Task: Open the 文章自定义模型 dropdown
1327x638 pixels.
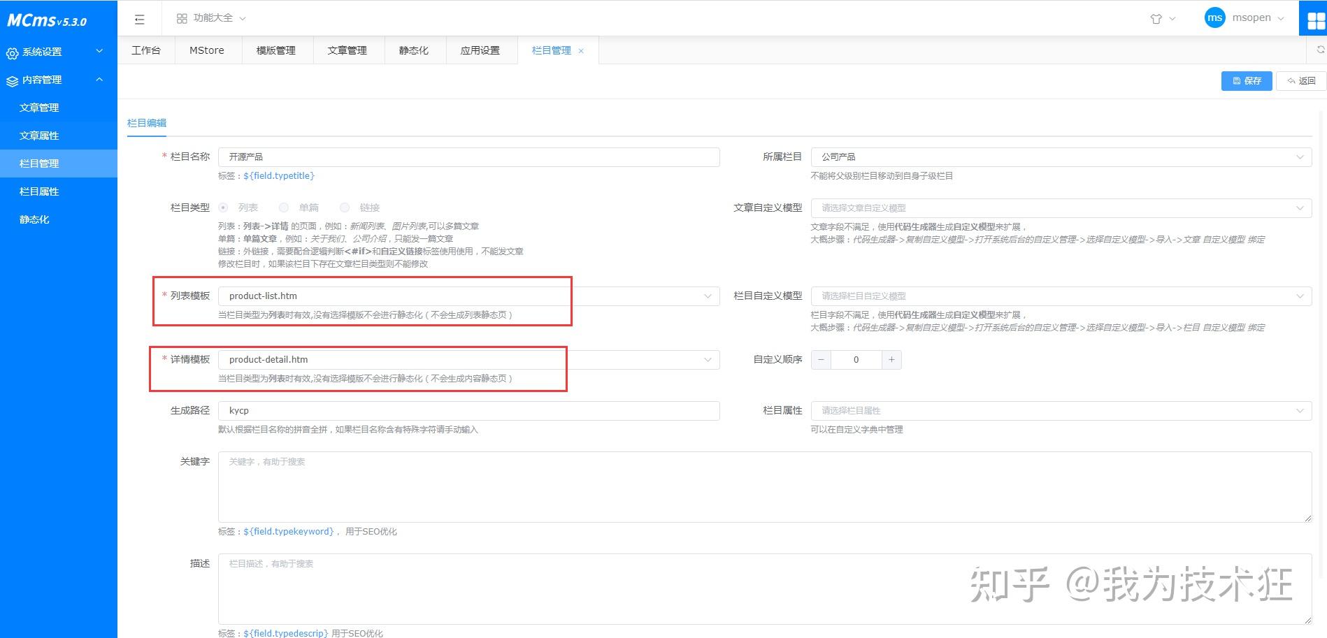Action: click(1061, 208)
